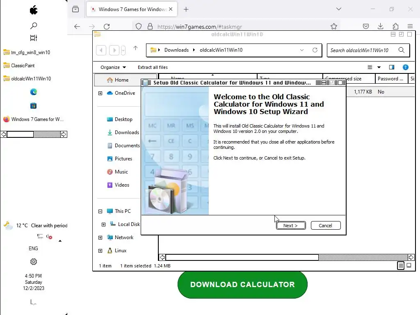Bookmark this page with the star
Viewport: 420px width, 315px height.
[x=334, y=26]
